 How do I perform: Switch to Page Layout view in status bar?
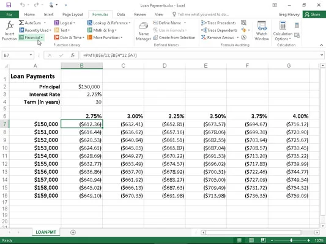click(251, 240)
